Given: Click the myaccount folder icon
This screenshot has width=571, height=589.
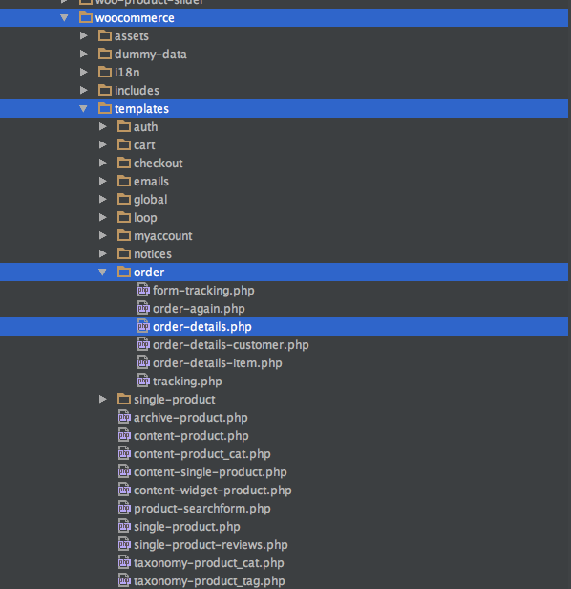Looking at the screenshot, I should (x=124, y=235).
